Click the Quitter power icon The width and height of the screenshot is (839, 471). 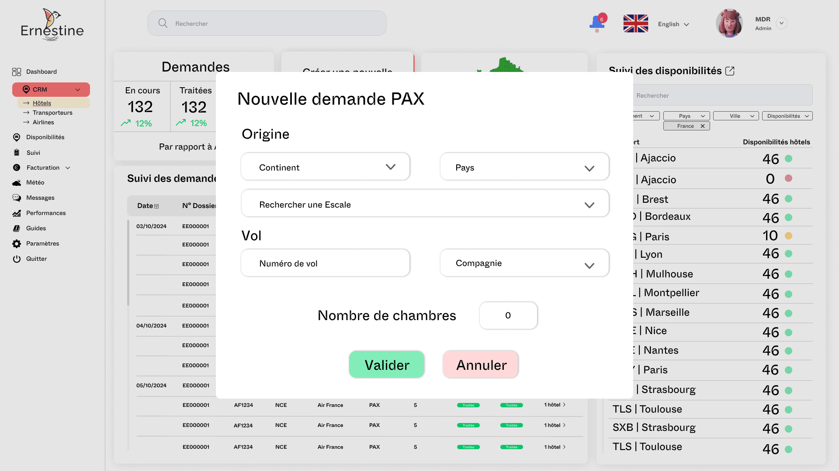[16, 259]
